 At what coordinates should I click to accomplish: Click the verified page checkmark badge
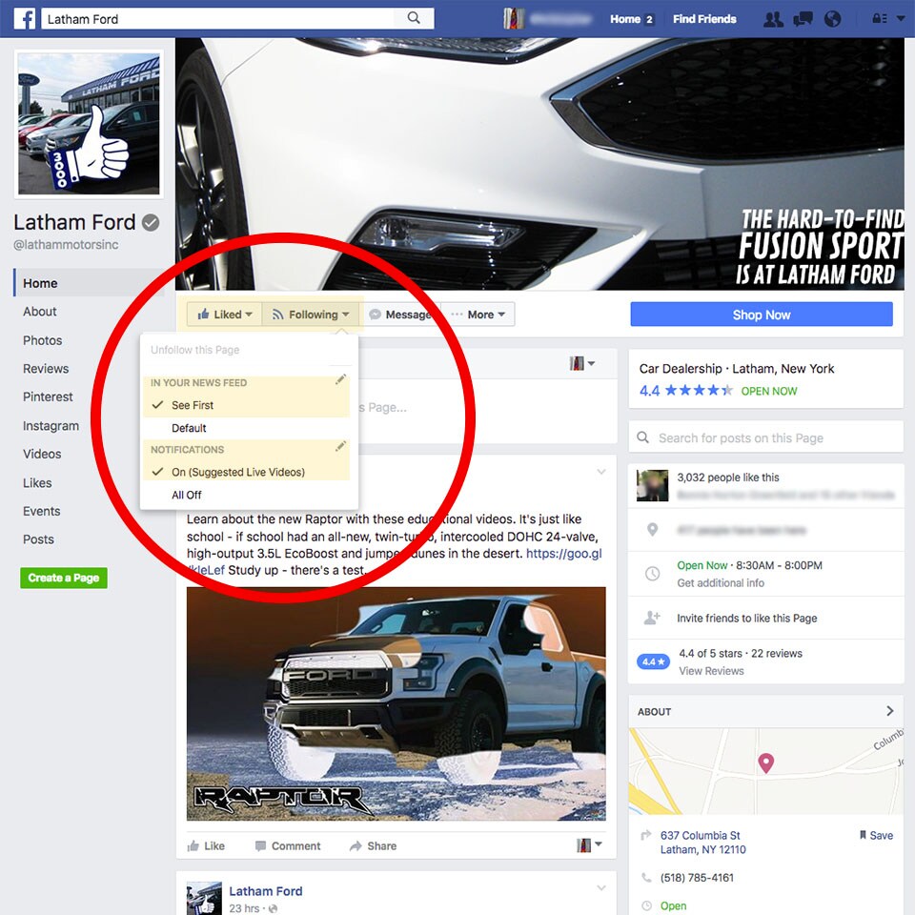[151, 222]
